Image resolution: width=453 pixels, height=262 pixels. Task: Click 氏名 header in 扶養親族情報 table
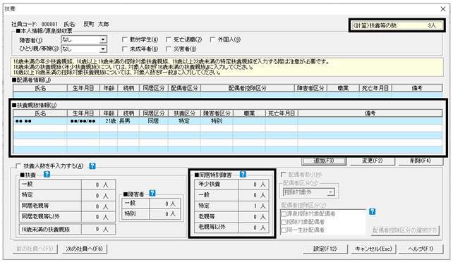(40, 113)
